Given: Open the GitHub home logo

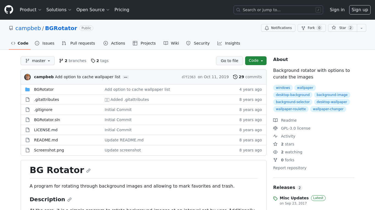Looking at the screenshot, I should pos(9,10).
